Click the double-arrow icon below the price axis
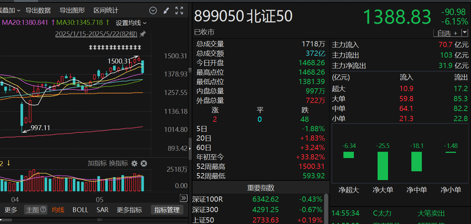The height and width of the screenshot is (224, 471). point(183,198)
